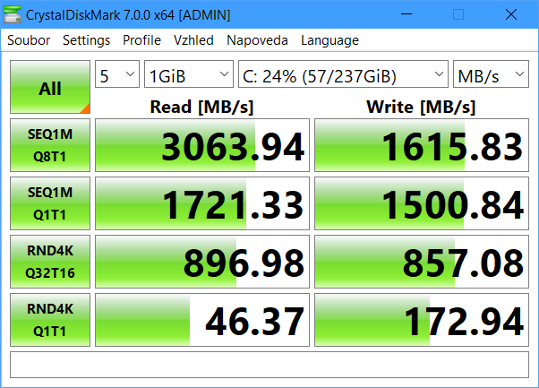This screenshot has height=388, width=539.
Task: Run the RND4K Q32T16 benchmark
Action: (50, 262)
